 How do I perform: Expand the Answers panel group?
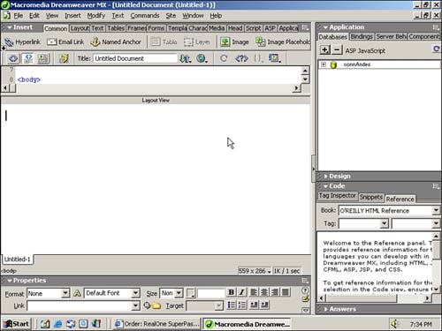tap(325, 309)
